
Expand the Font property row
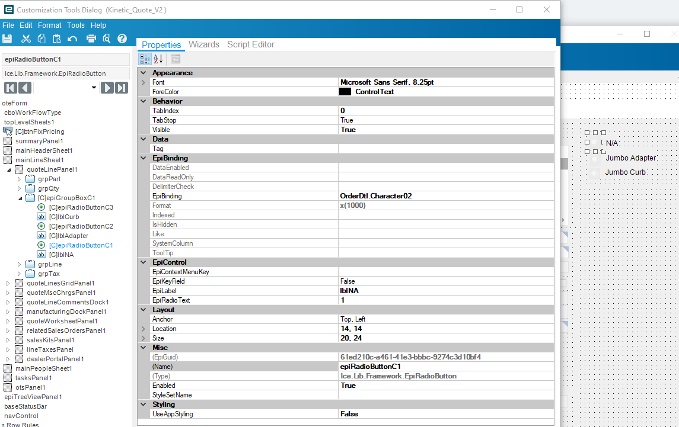[x=144, y=82]
